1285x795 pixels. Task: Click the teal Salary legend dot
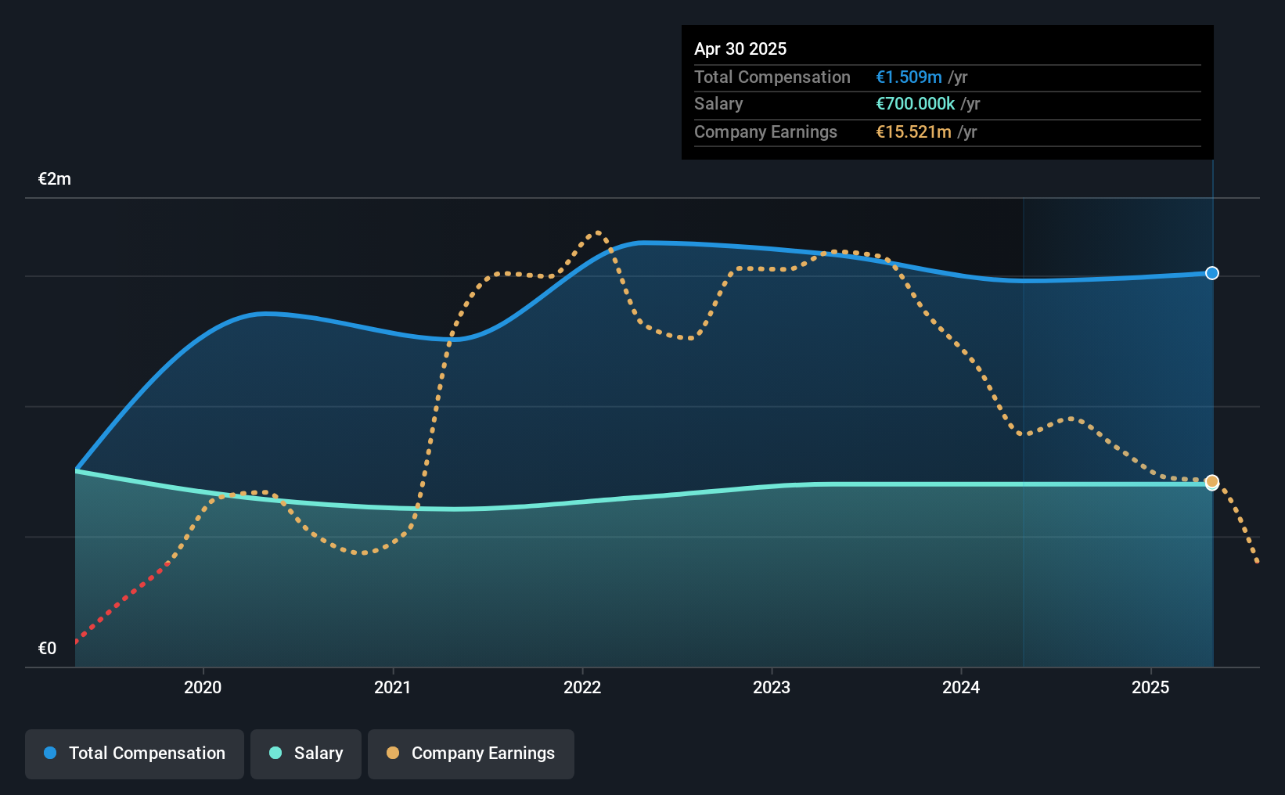coord(275,753)
